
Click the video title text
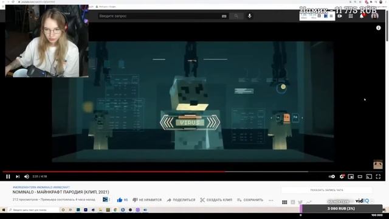[61, 192]
